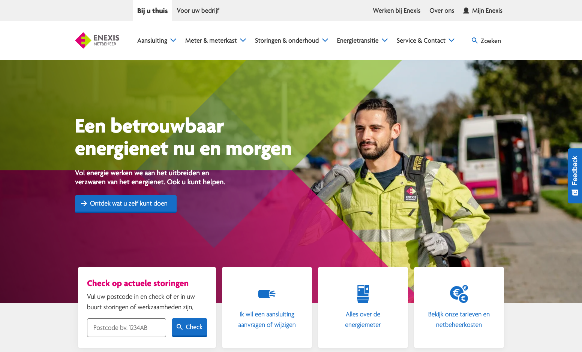This screenshot has height=352, width=582.
Task: Open the Service & Contact dropdown
Action: pyautogui.click(x=426, y=40)
